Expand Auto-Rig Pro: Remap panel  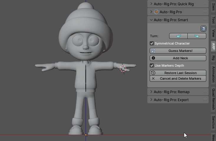(151, 92)
